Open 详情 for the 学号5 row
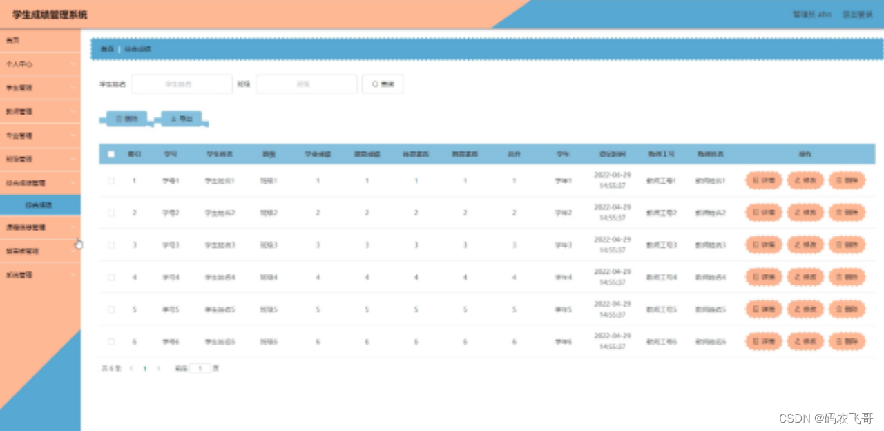Viewport: 884px width, 431px height. (763, 309)
